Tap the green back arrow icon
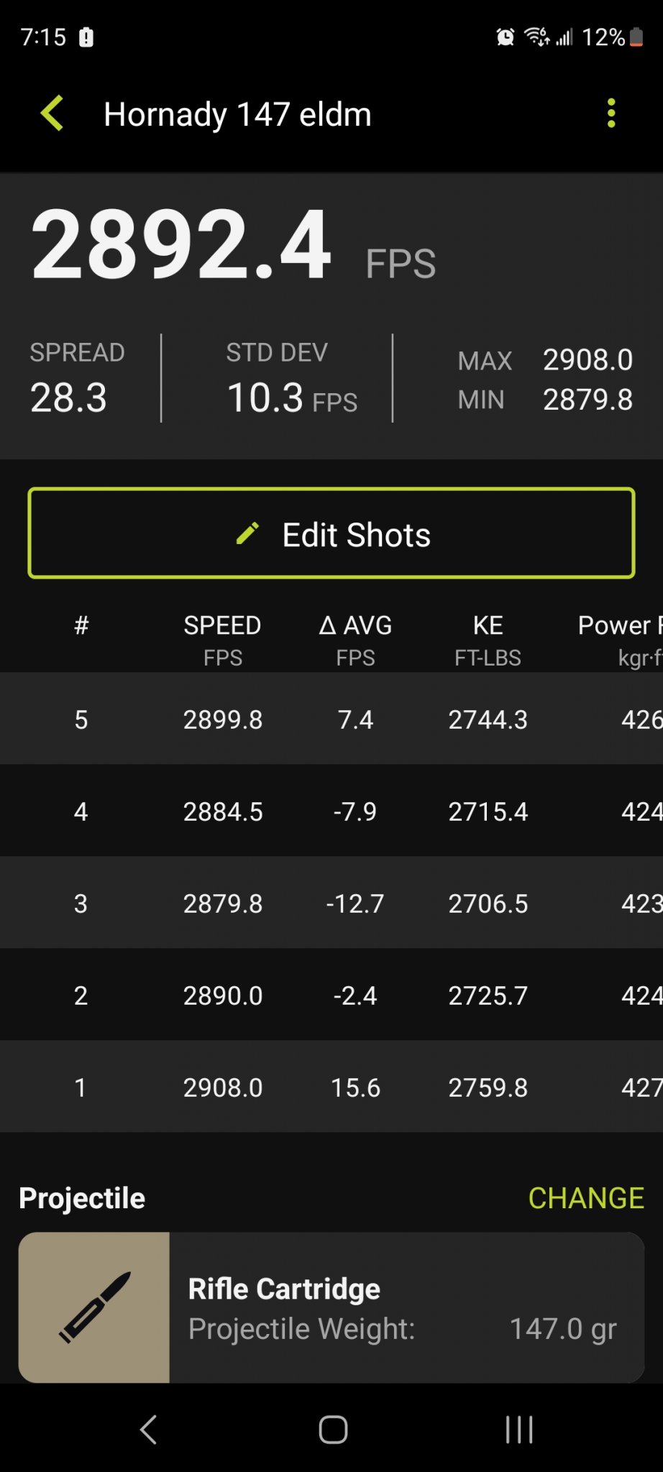The width and height of the screenshot is (663, 1472). coord(52,114)
